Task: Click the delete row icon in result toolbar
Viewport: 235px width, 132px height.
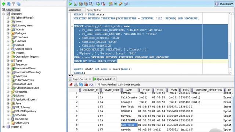Action: pos(86,85)
